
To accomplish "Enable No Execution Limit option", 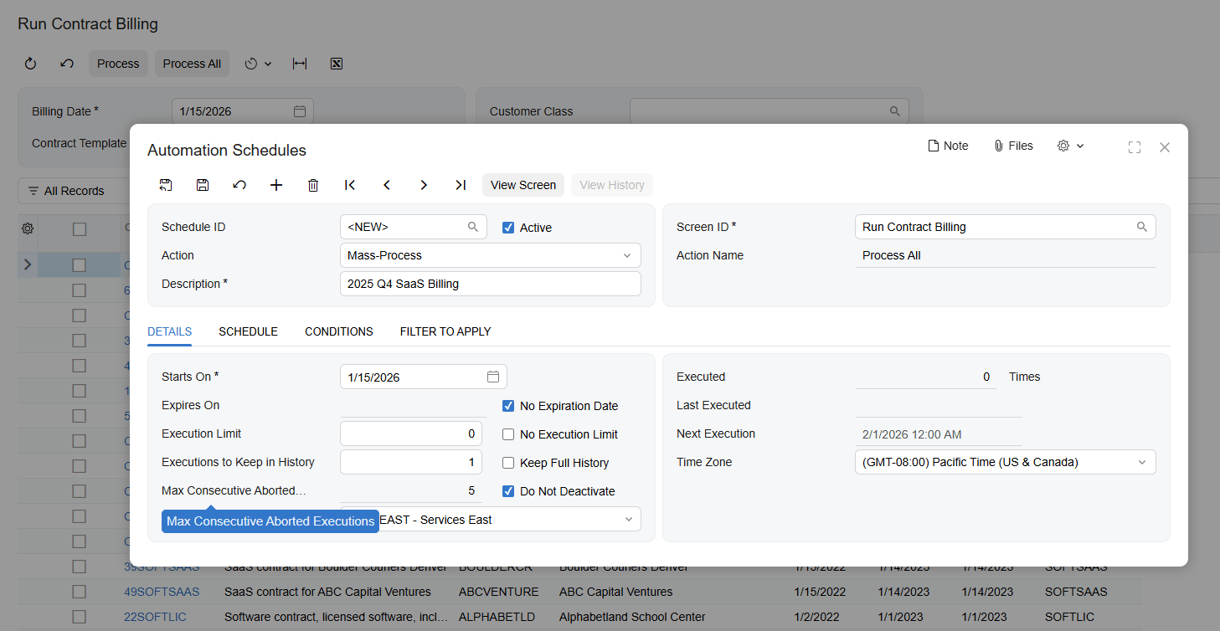I will pyautogui.click(x=508, y=434).
